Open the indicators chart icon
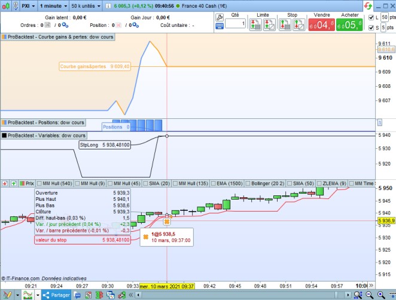The width and height of the screenshot is (396, 300). [x=28, y=295]
